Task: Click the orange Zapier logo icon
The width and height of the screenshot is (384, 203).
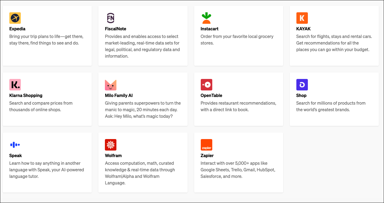Action: [206, 145]
